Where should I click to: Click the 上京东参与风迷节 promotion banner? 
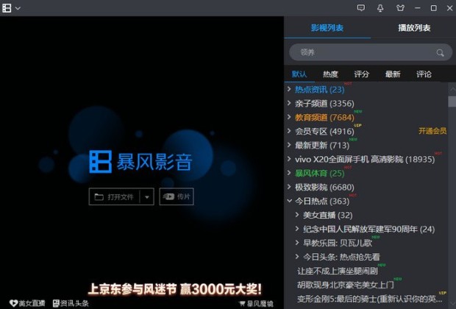[x=174, y=289]
